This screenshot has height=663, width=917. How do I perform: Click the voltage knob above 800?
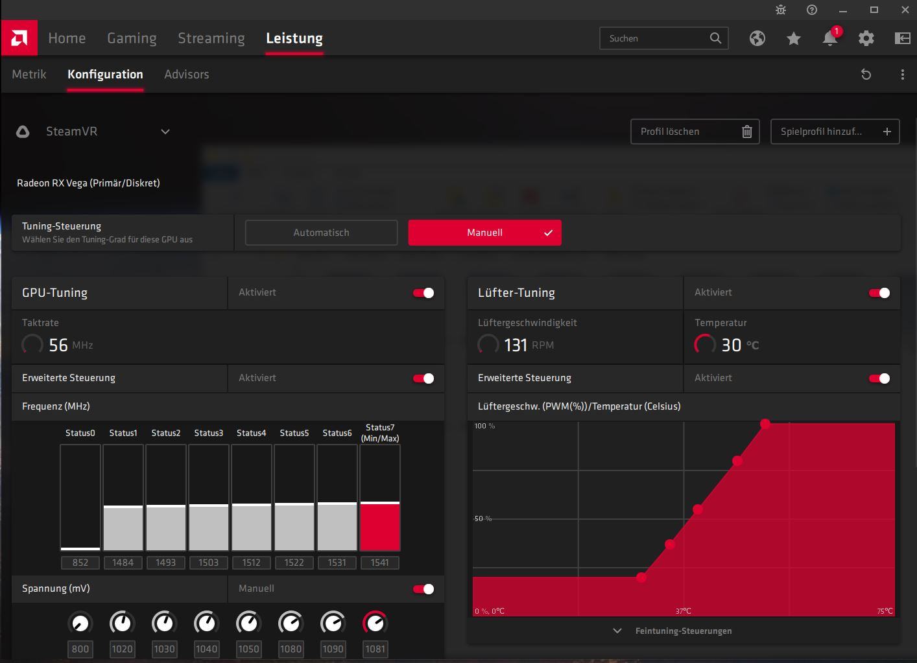click(80, 623)
